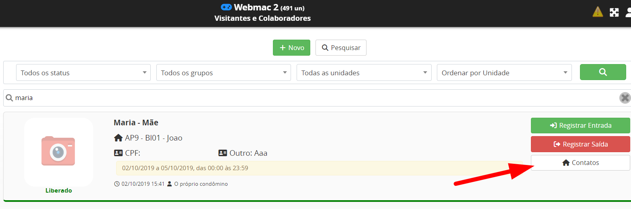Screen dimensions: 631x209
Task: Toggle fullscreen with the expand arrows icon
Action: [x=614, y=12]
